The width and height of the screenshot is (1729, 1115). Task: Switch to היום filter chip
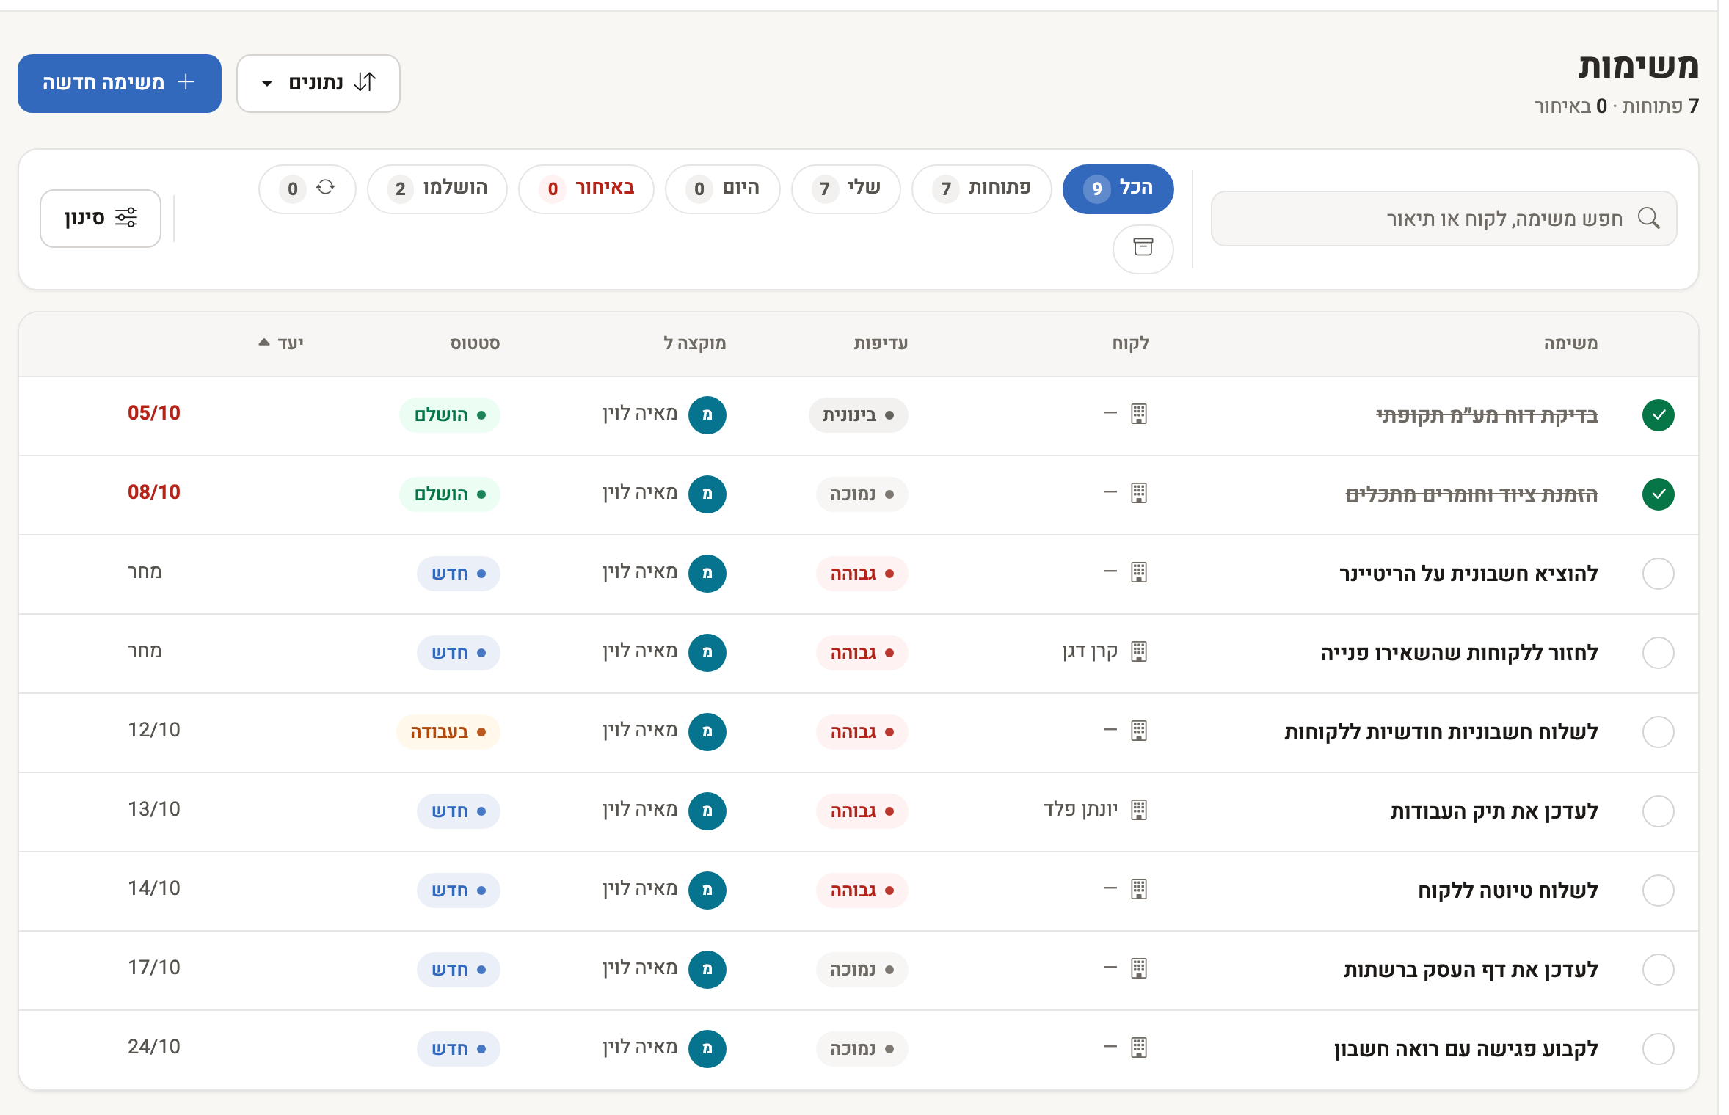[x=722, y=189]
